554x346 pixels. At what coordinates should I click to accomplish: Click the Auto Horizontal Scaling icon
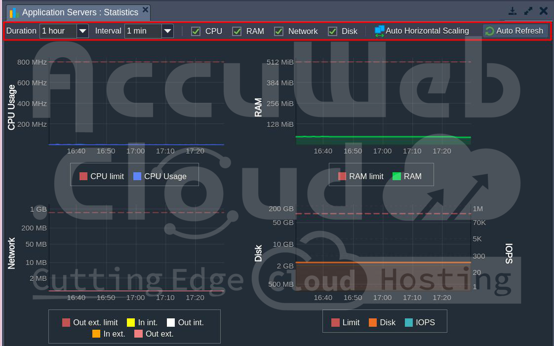tap(379, 31)
